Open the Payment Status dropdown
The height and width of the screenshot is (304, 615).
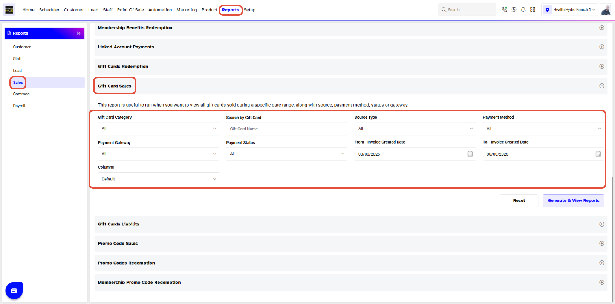click(x=287, y=154)
